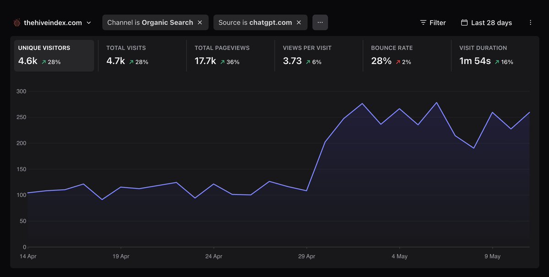Click the 300 y-axis label
This screenshot has height=277, width=549.
[x=22, y=92]
